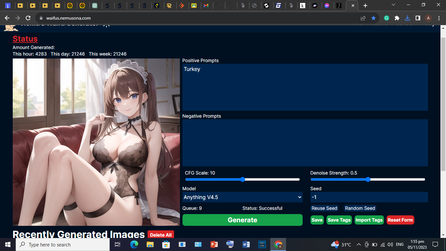Open the Grammarly extension icon
Viewport: 446px width, 251px height.
point(386,18)
